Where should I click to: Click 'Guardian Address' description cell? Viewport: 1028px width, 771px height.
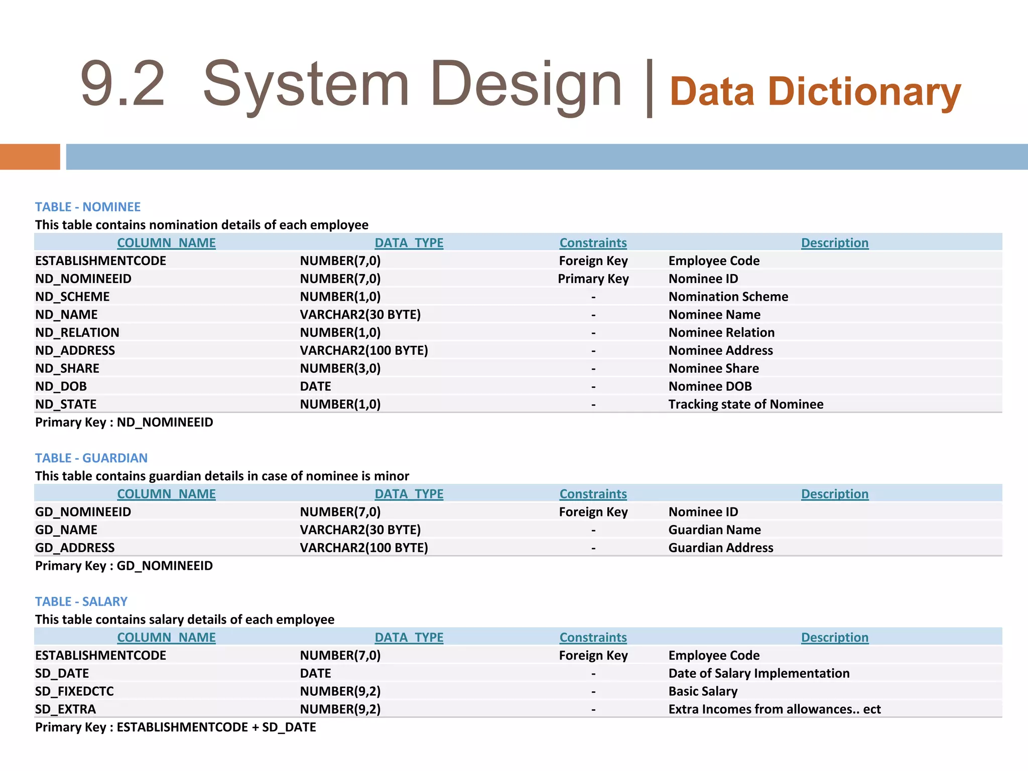coord(721,548)
